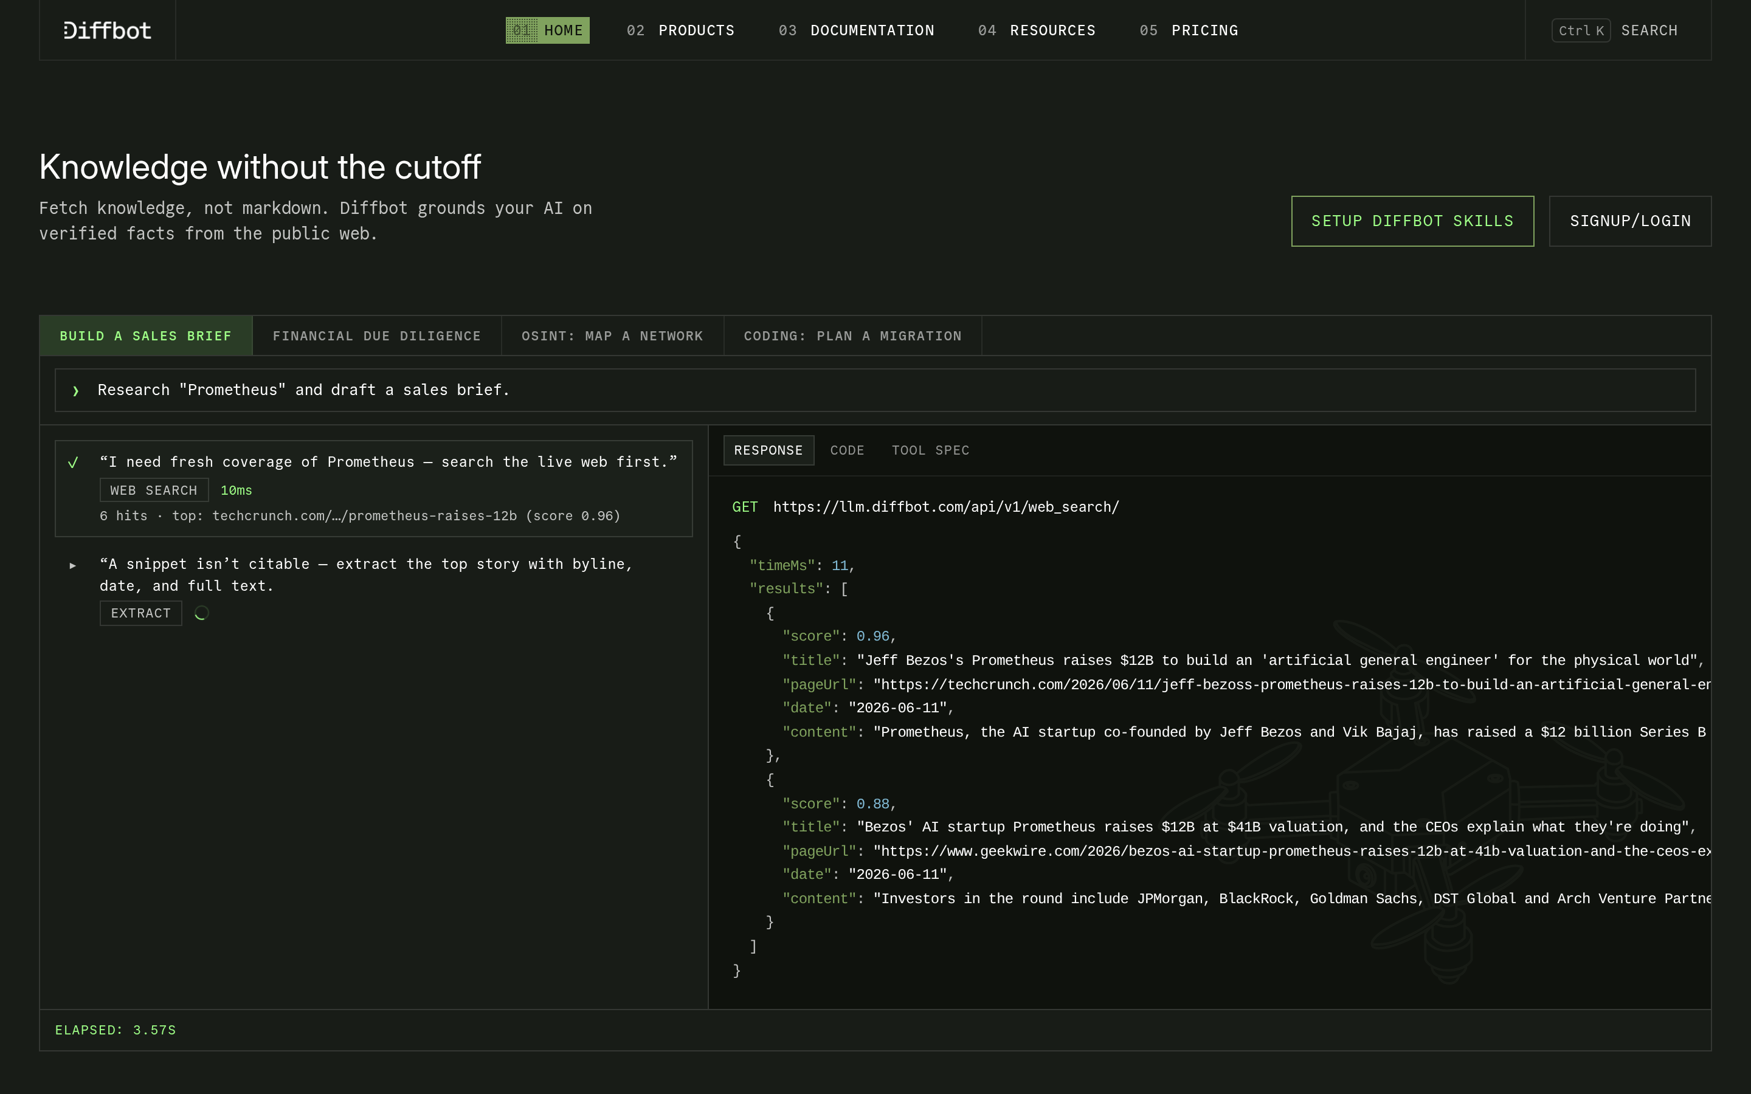The height and width of the screenshot is (1094, 1751).
Task: Click the Web Search tag
Action: coord(153,490)
